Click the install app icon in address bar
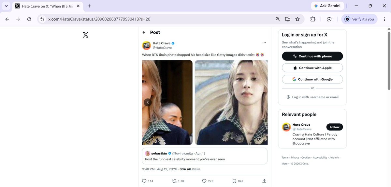This screenshot has width=391, height=187. point(287,19)
